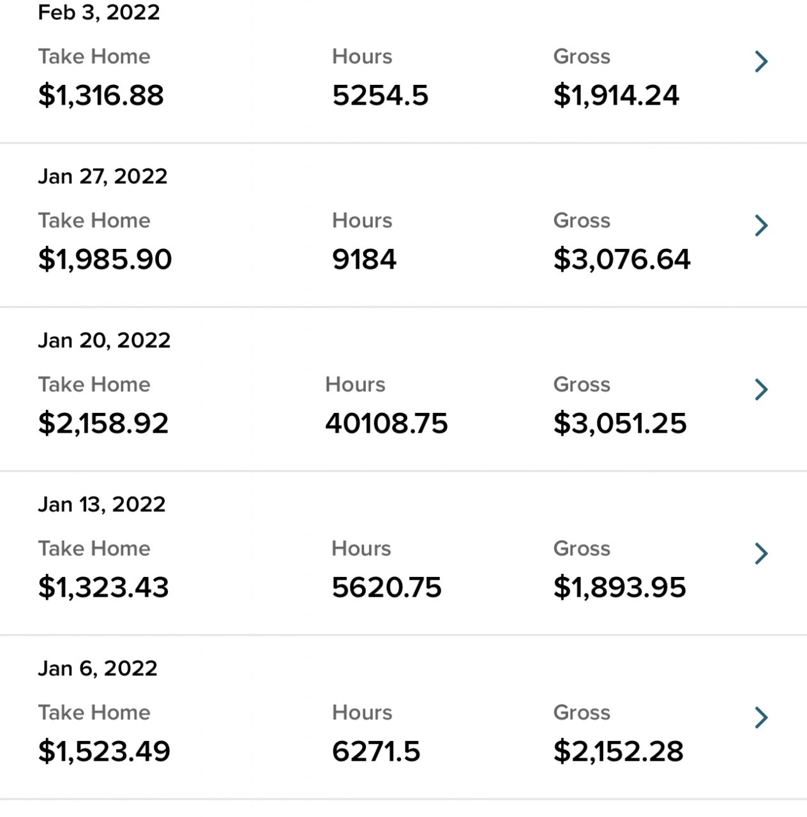Click hours value 40108.75
This screenshot has width=807, height=817.
[x=386, y=424]
